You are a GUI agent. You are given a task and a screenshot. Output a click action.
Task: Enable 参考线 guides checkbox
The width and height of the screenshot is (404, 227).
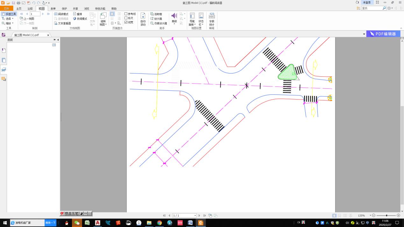(x=126, y=14)
